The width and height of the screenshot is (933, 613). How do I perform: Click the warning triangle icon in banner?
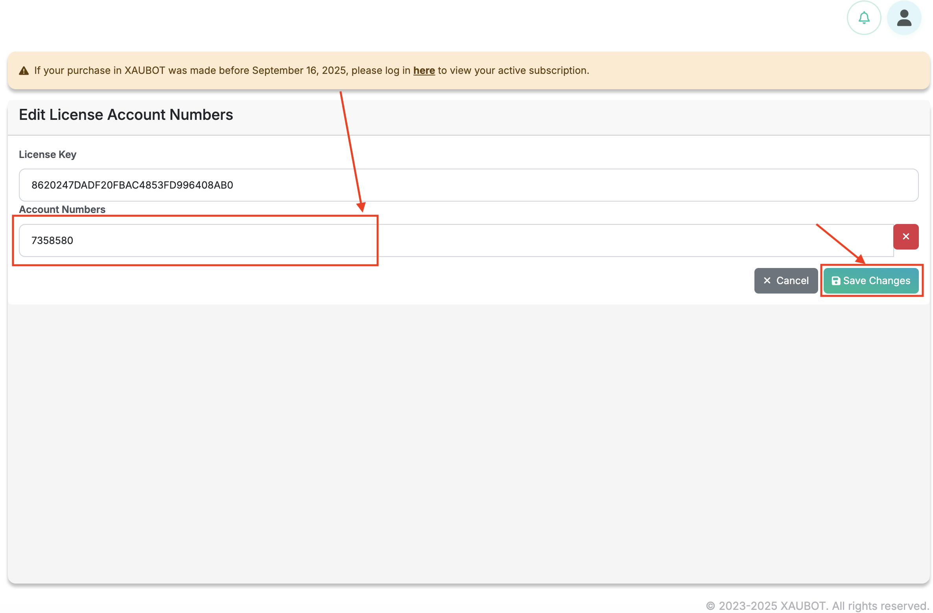[24, 71]
